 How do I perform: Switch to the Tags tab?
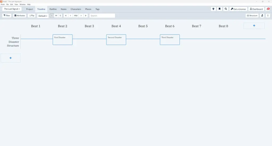tap(97, 9)
